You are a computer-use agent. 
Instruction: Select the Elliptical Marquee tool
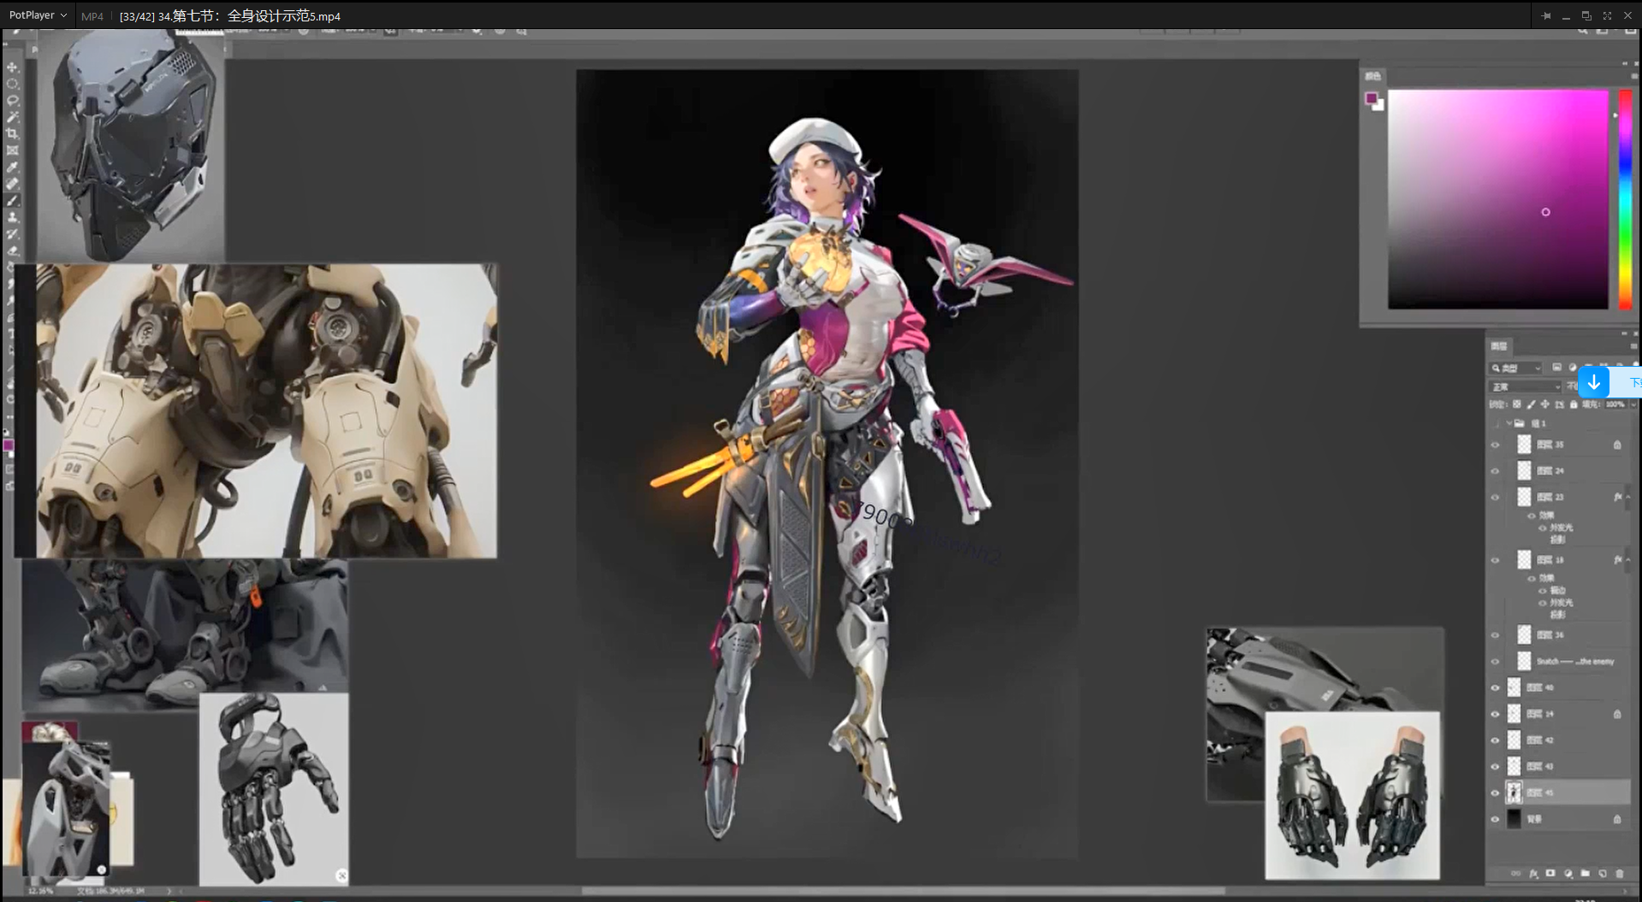12,84
